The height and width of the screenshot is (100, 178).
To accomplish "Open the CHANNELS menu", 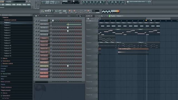I will point(8,5).
